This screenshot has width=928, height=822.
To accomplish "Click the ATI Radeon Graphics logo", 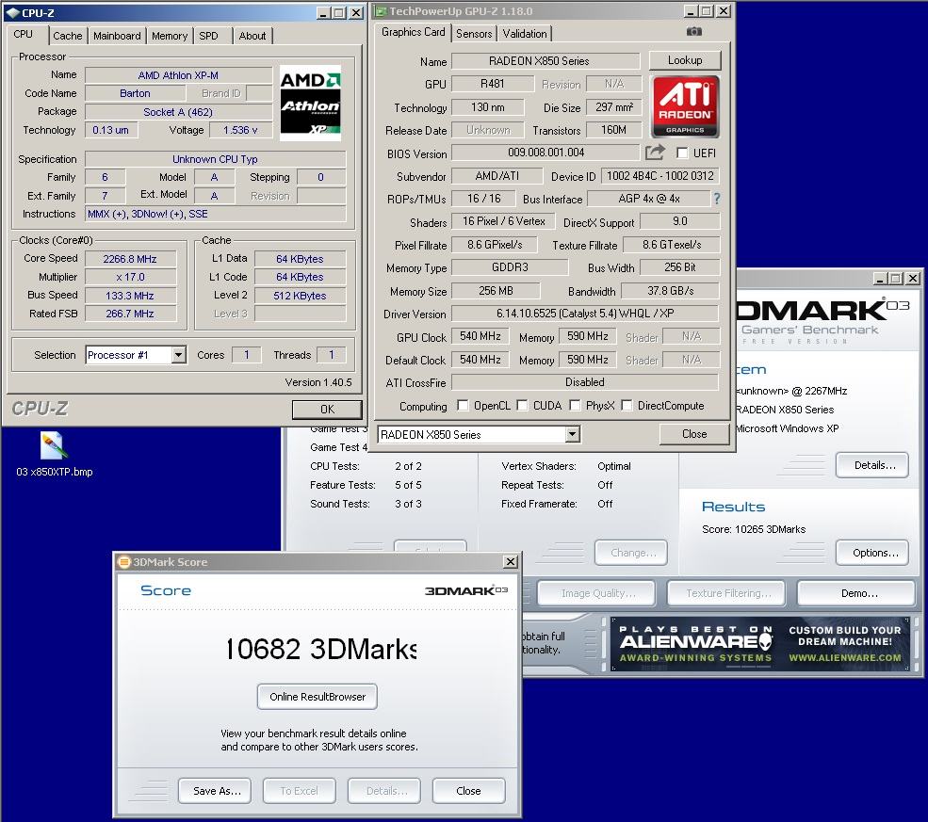I will [685, 106].
